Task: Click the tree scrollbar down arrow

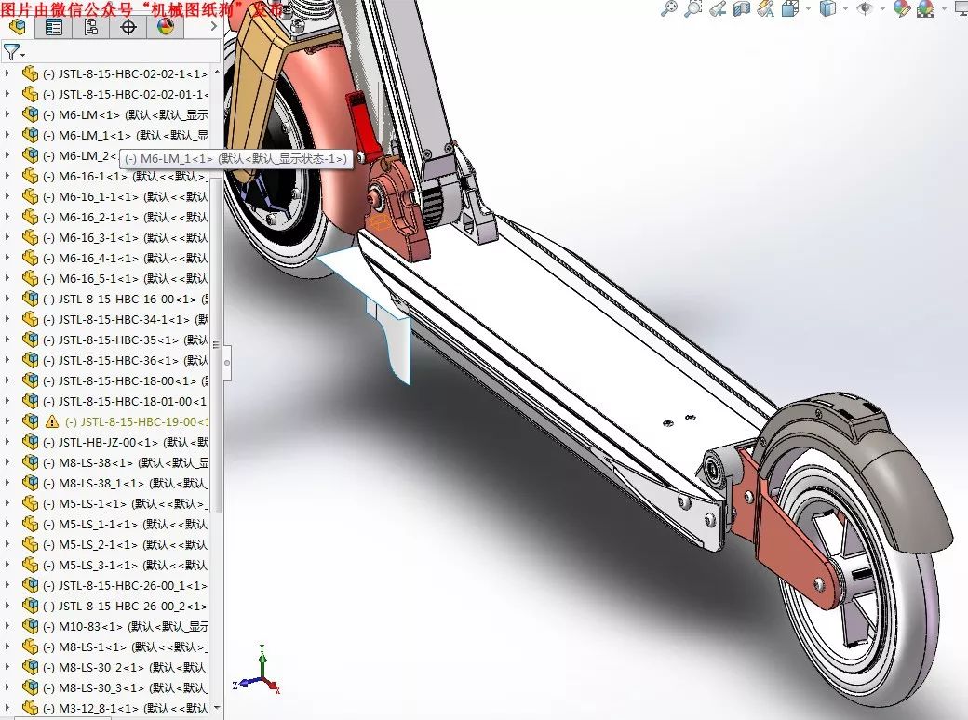Action: point(216,708)
